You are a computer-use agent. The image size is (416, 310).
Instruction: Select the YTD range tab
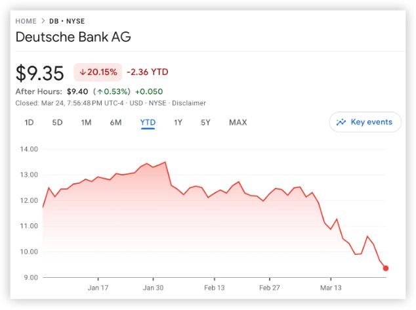[x=148, y=122]
